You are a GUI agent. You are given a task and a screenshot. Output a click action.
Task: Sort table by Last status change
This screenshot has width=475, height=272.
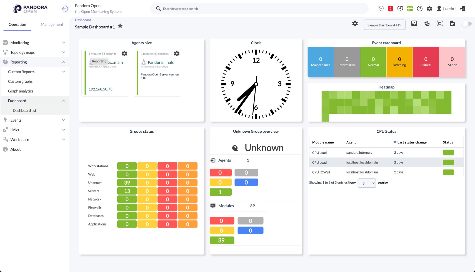point(412,142)
